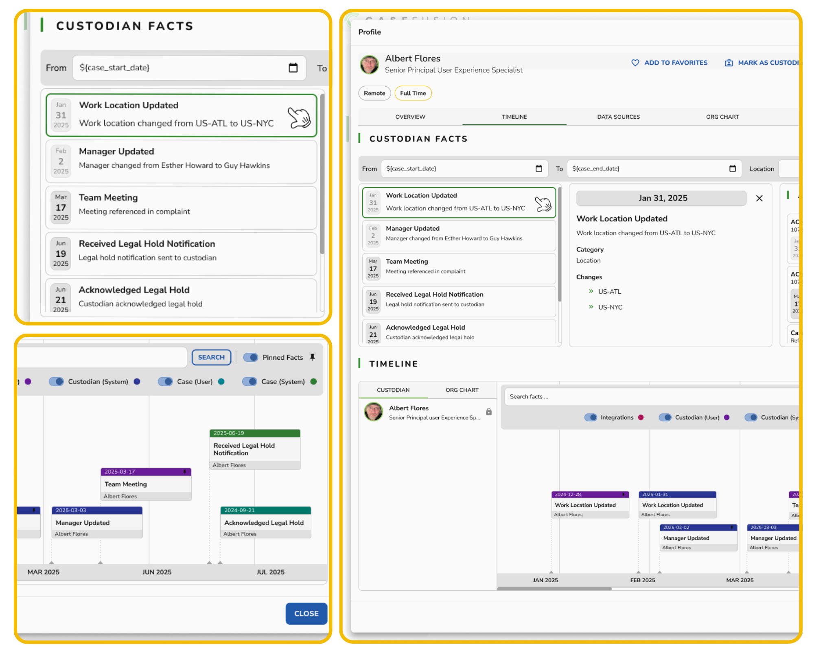Switch to the Overview tab
The height and width of the screenshot is (651, 814).
410,117
